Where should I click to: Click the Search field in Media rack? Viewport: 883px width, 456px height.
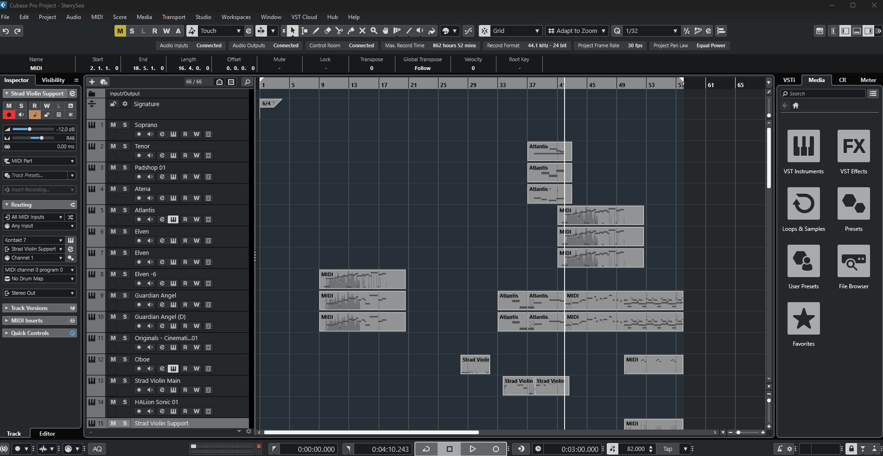tap(823, 93)
